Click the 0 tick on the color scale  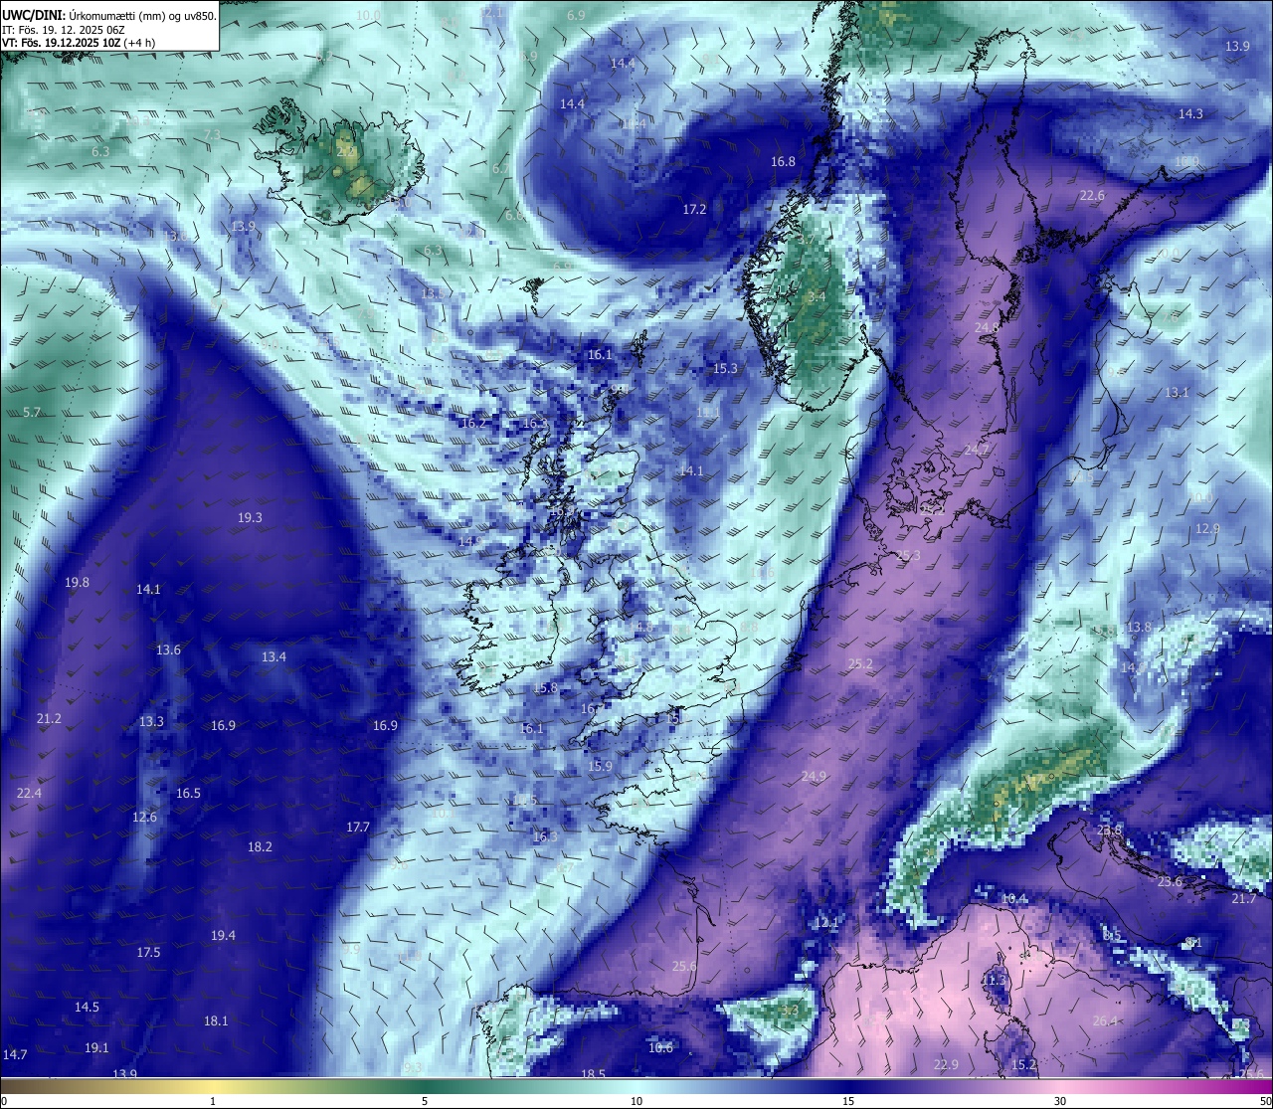tap(3, 1101)
